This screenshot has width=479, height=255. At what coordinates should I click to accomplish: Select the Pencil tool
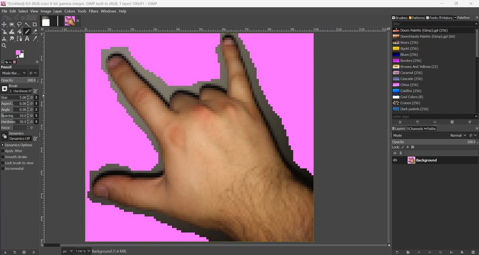click(27, 32)
